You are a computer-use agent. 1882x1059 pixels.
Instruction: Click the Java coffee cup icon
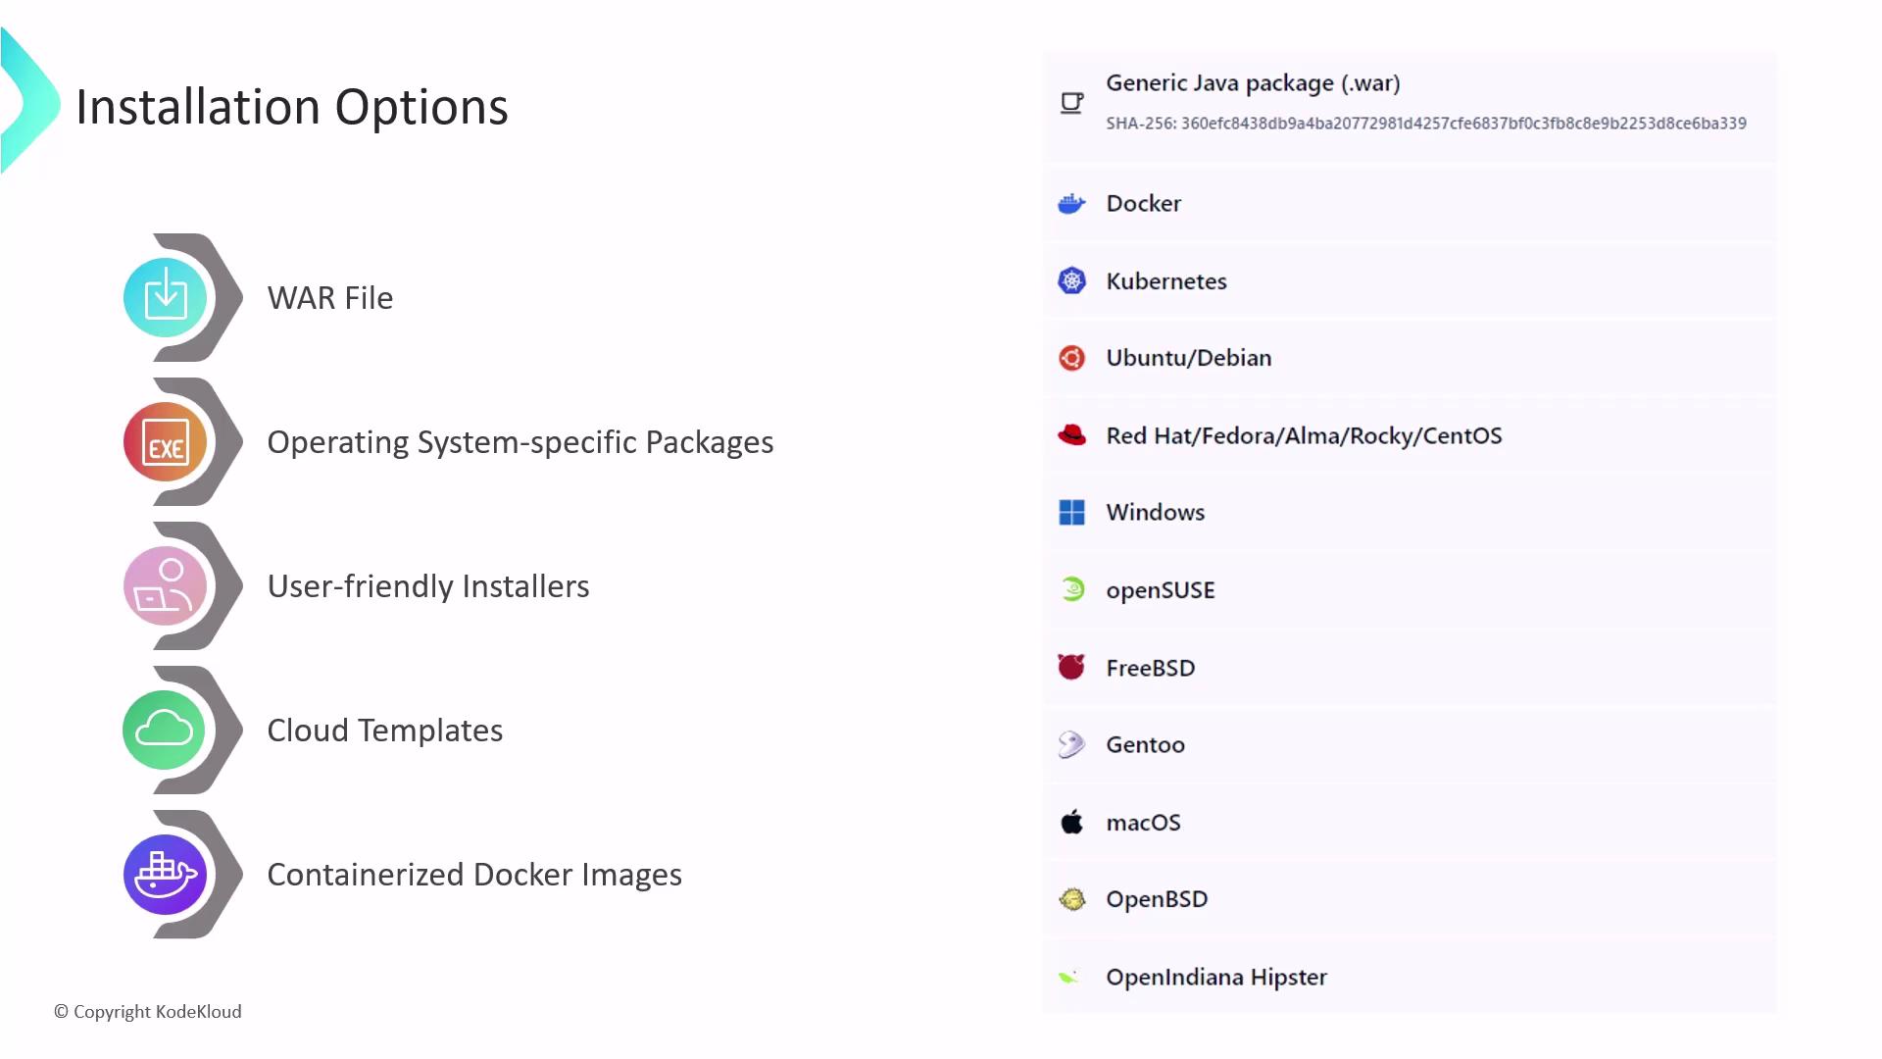[x=1071, y=103]
